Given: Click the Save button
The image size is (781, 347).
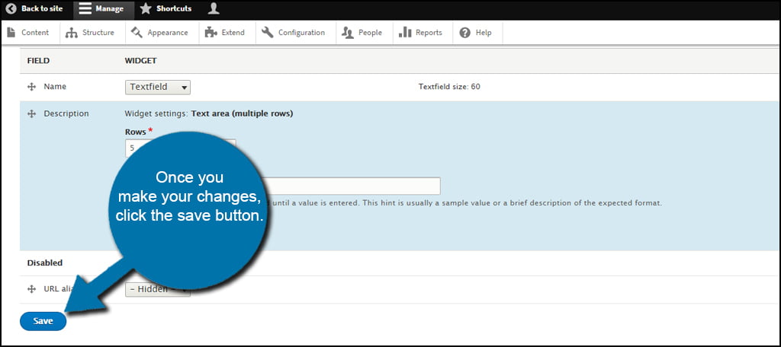Looking at the screenshot, I should tap(43, 321).
